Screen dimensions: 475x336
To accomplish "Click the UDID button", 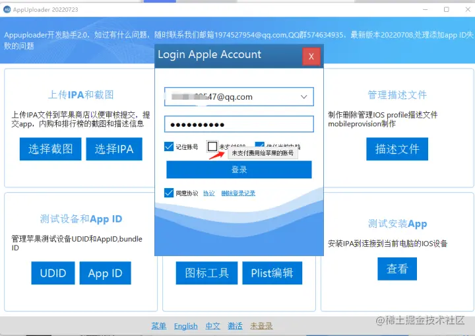I will [53, 273].
